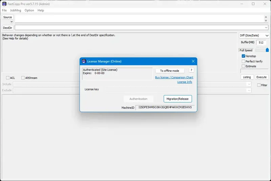Click the MachineID value field
Viewport: 271px width, 181px height.
165,108
